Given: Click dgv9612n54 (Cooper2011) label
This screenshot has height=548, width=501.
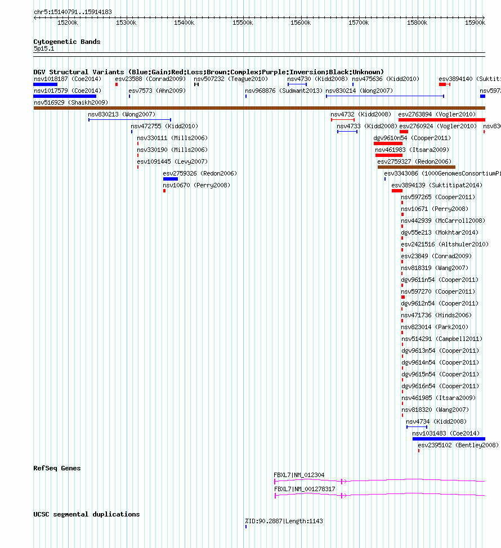Looking at the screenshot, I should tap(440, 304).
